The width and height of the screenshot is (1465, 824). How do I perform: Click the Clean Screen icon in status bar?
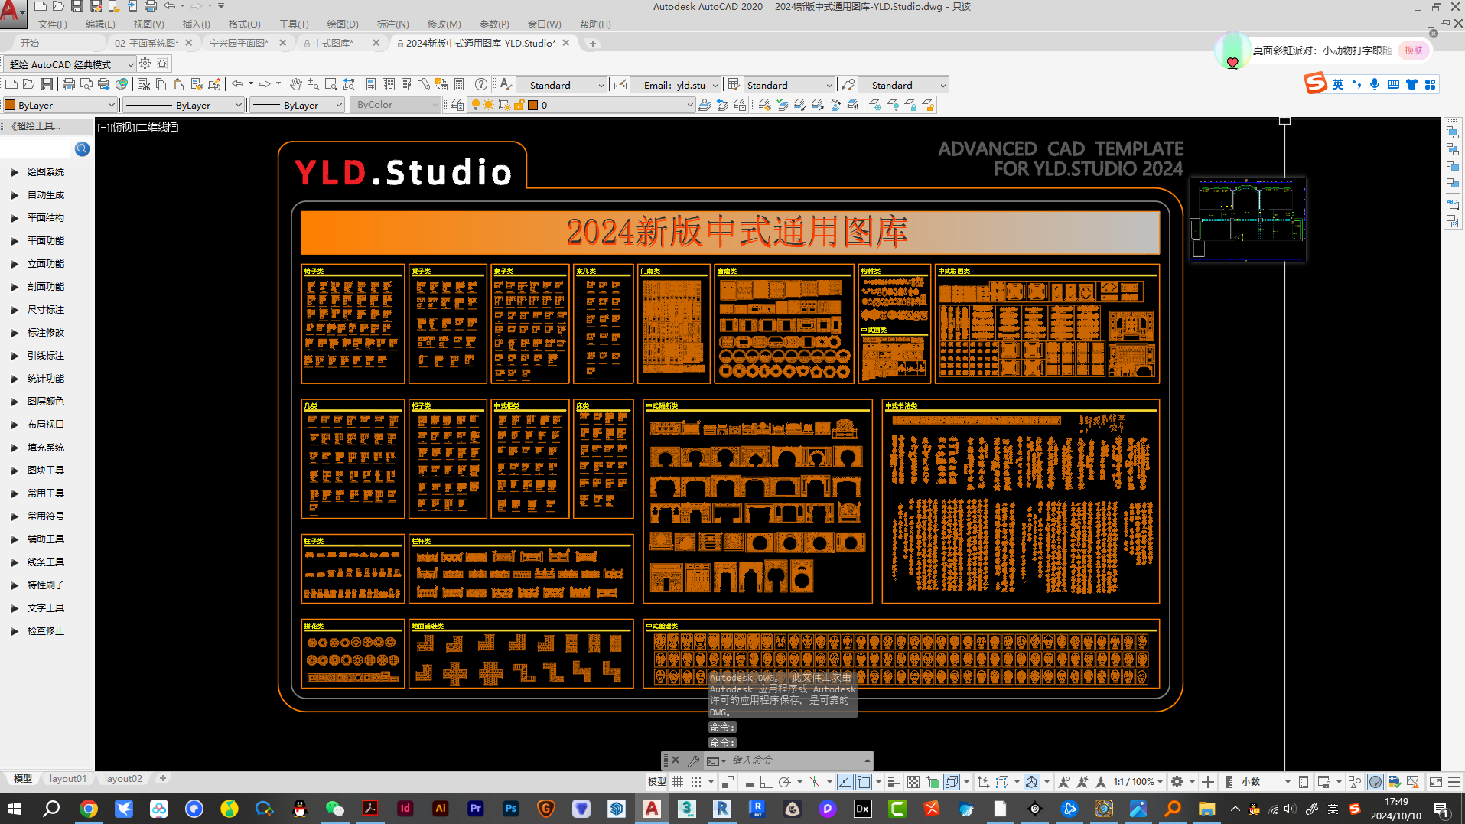[x=1436, y=782]
